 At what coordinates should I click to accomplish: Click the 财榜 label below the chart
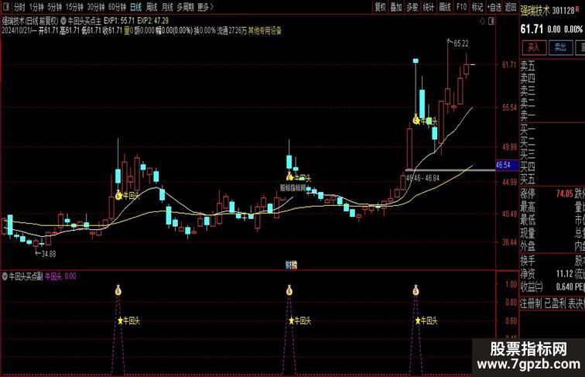[292, 265]
